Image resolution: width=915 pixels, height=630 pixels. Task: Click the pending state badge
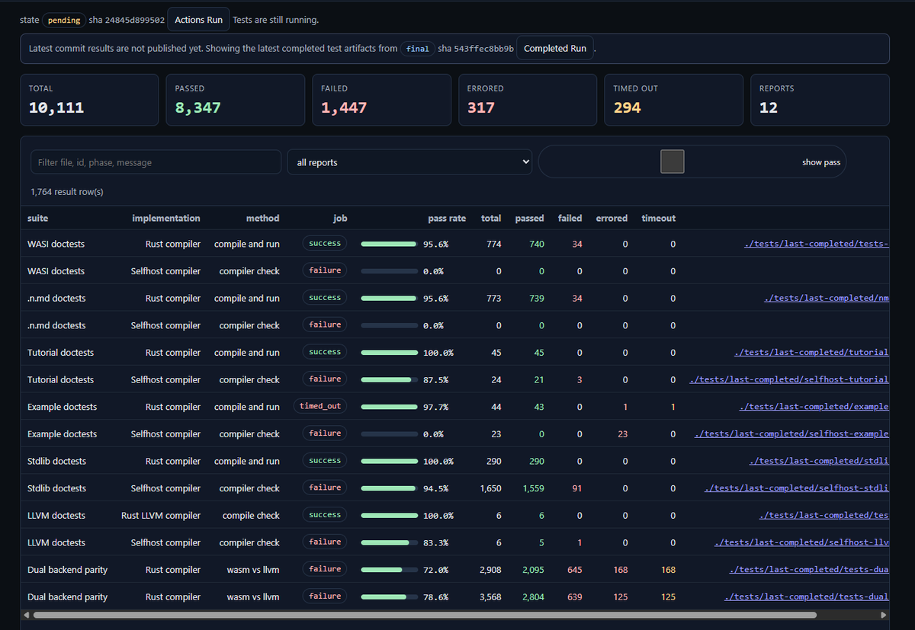64,20
